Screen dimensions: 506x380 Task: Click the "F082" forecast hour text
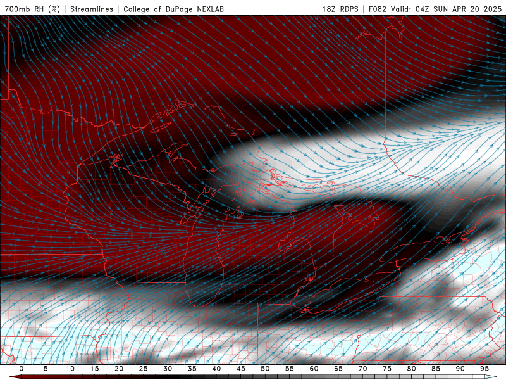pos(377,9)
